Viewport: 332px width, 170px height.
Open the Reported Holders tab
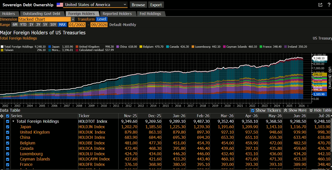tap(117, 14)
